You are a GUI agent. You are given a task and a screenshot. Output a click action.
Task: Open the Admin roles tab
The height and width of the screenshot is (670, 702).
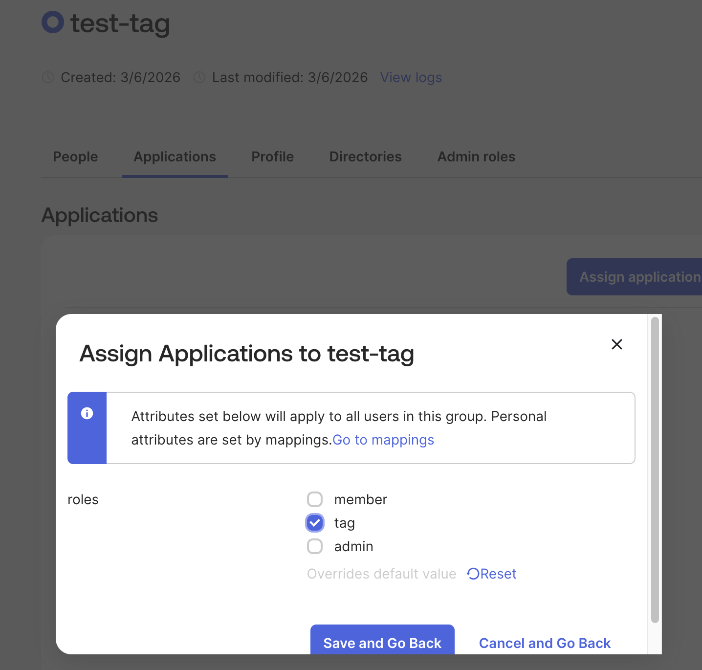(x=476, y=156)
